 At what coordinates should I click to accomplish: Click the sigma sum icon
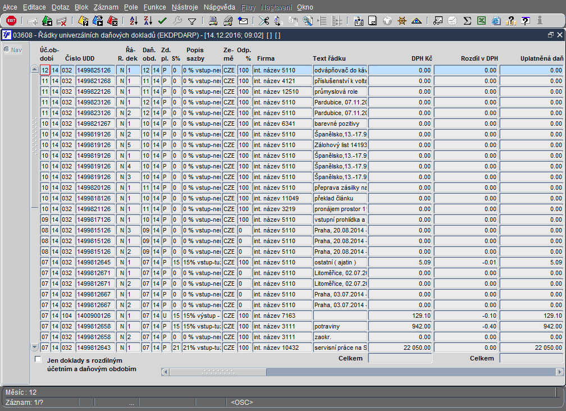[x=467, y=21]
